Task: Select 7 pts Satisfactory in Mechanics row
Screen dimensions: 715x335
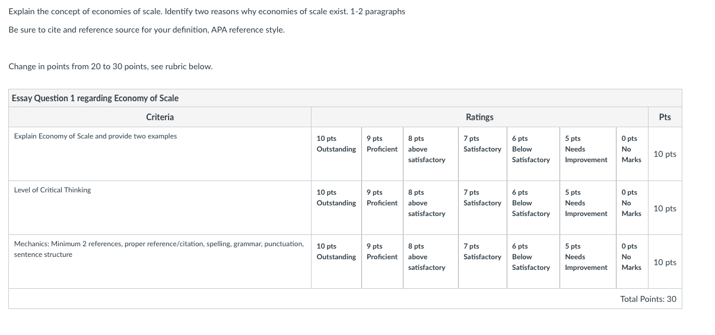Action: [482, 262]
